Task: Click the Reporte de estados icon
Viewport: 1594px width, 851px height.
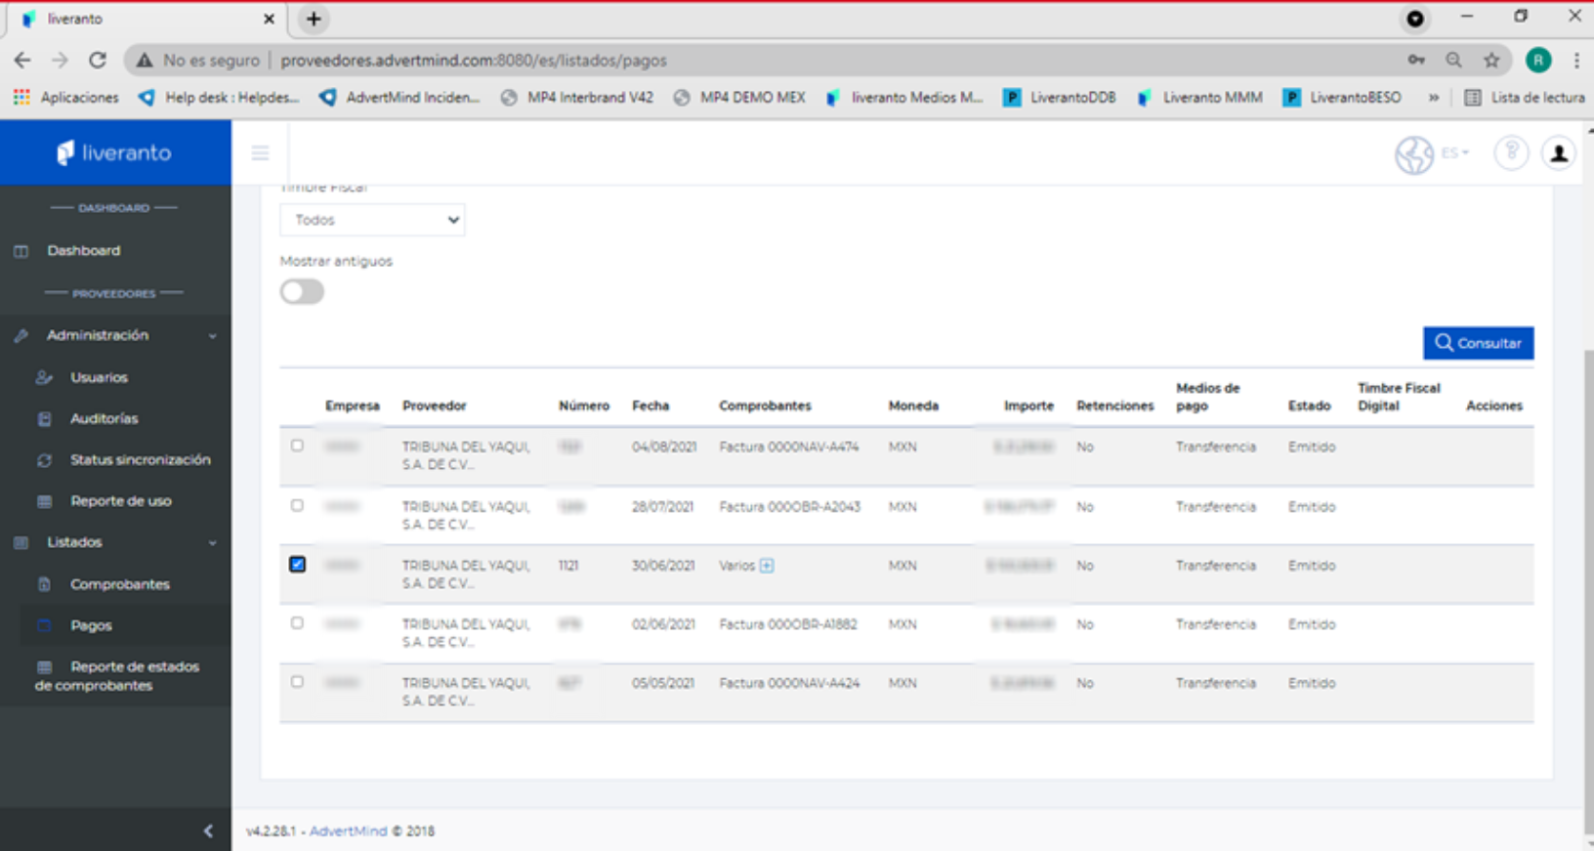Action: pyautogui.click(x=44, y=666)
